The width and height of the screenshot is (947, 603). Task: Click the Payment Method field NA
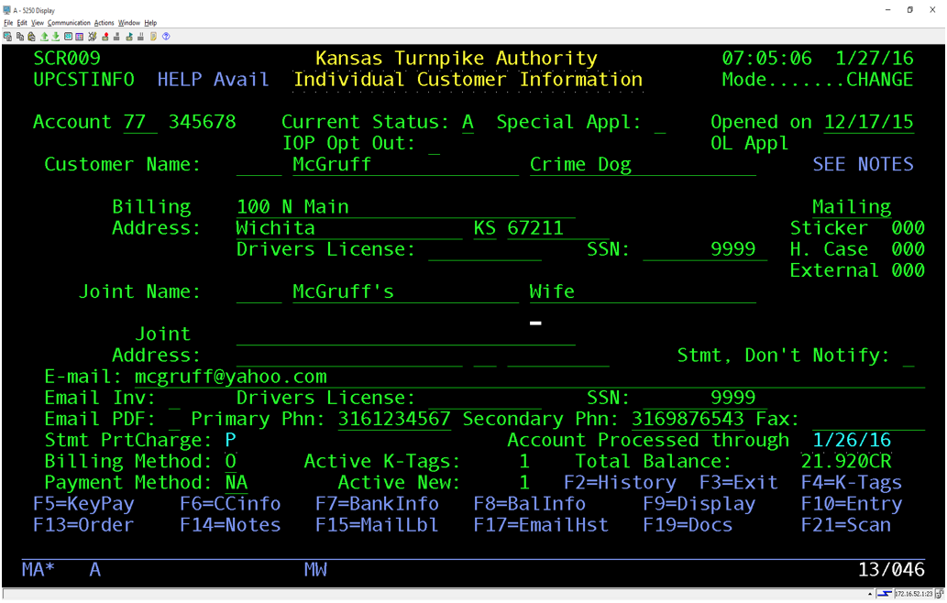tap(236, 482)
